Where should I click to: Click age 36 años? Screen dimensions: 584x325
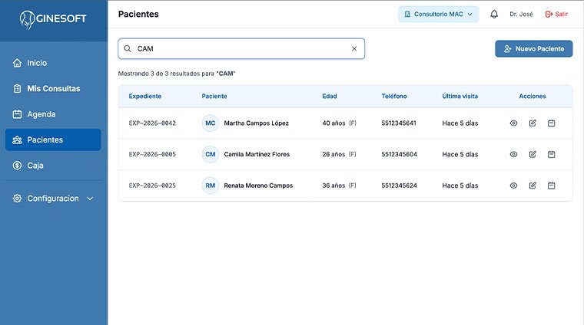click(x=333, y=185)
